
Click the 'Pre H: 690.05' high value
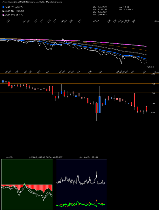coord(100,10)
